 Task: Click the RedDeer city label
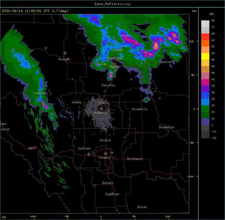tap(115, 67)
